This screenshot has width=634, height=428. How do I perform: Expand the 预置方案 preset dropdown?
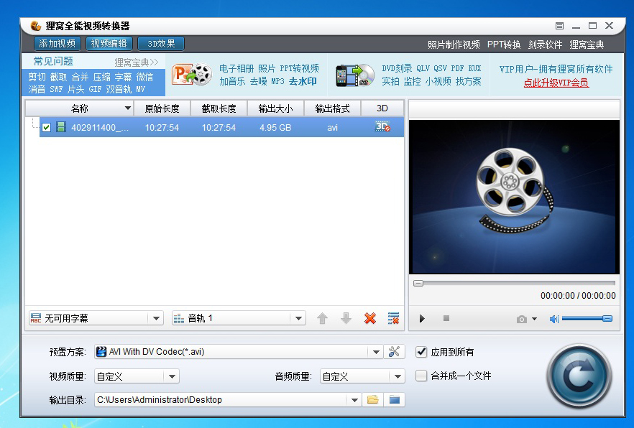point(376,352)
